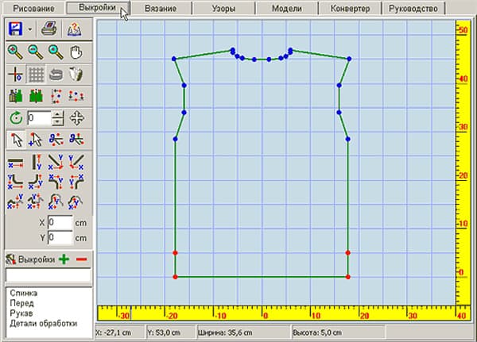The height and width of the screenshot is (342, 477).
Task: Click the red point at bottom-left pattern corner
Action: point(175,277)
